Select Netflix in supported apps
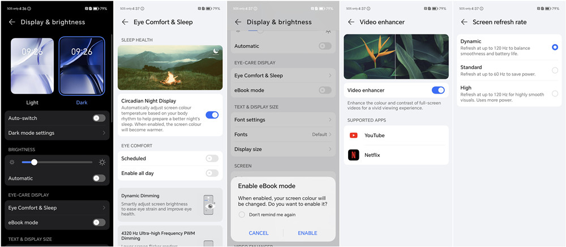The height and width of the screenshot is (247, 566). coord(396,155)
